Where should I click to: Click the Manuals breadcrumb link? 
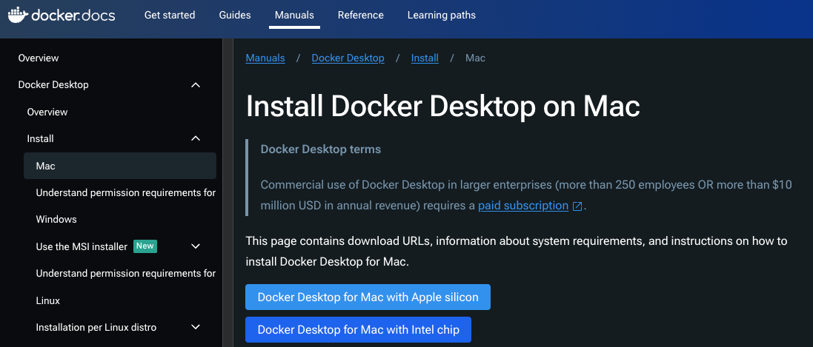pos(265,58)
